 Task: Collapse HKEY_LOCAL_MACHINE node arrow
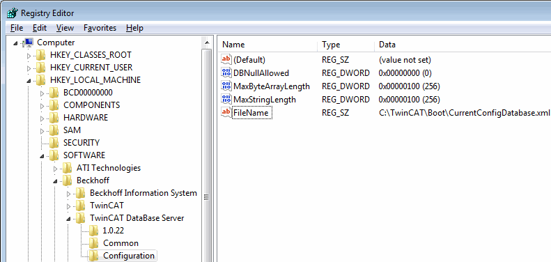pyautogui.click(x=29, y=81)
